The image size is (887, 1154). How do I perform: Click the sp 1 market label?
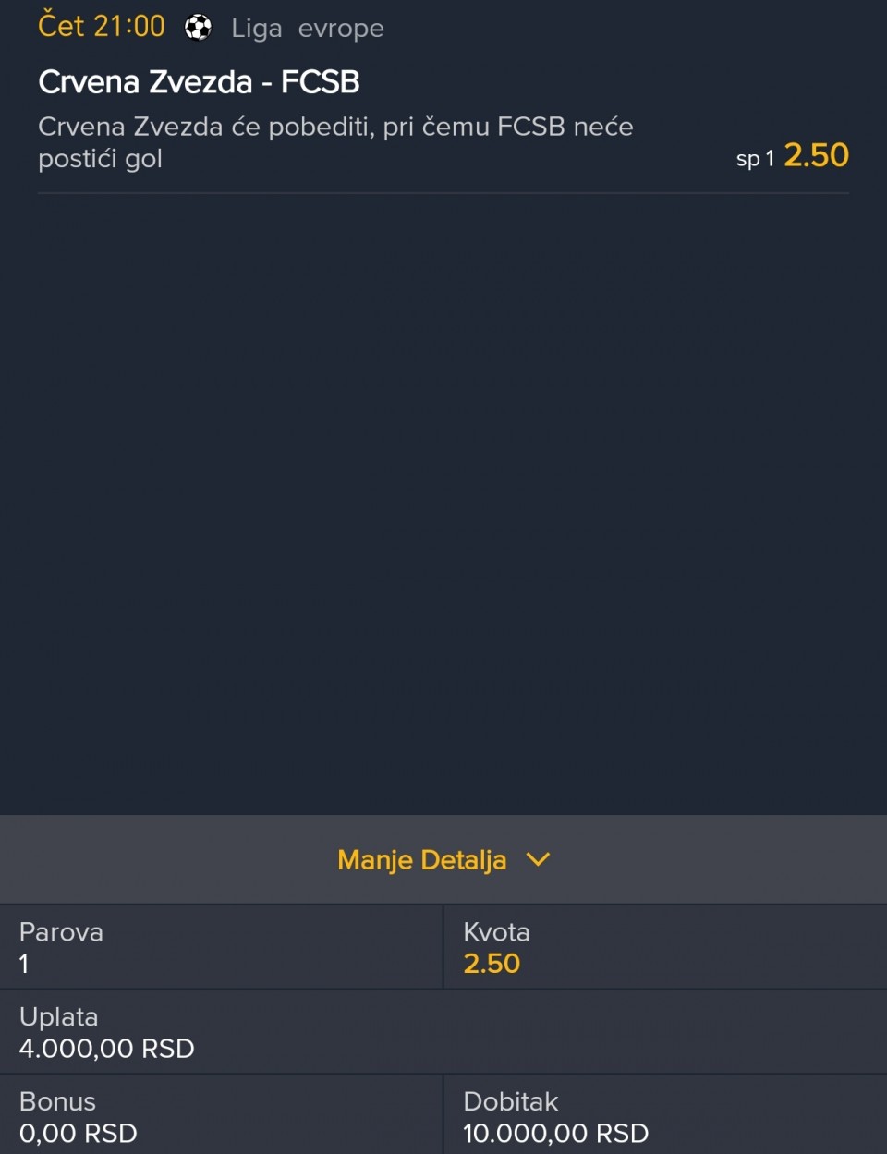tap(754, 159)
